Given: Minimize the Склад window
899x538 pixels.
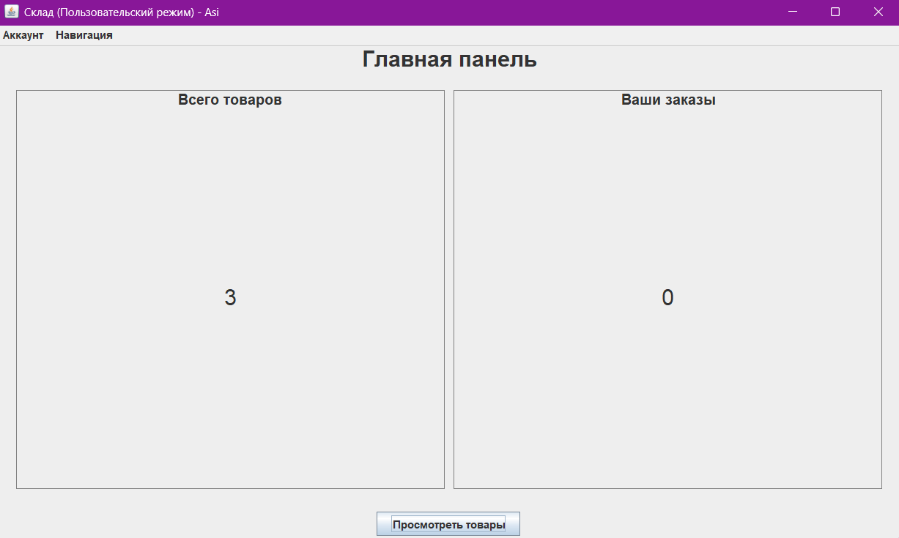Looking at the screenshot, I should coord(793,12).
